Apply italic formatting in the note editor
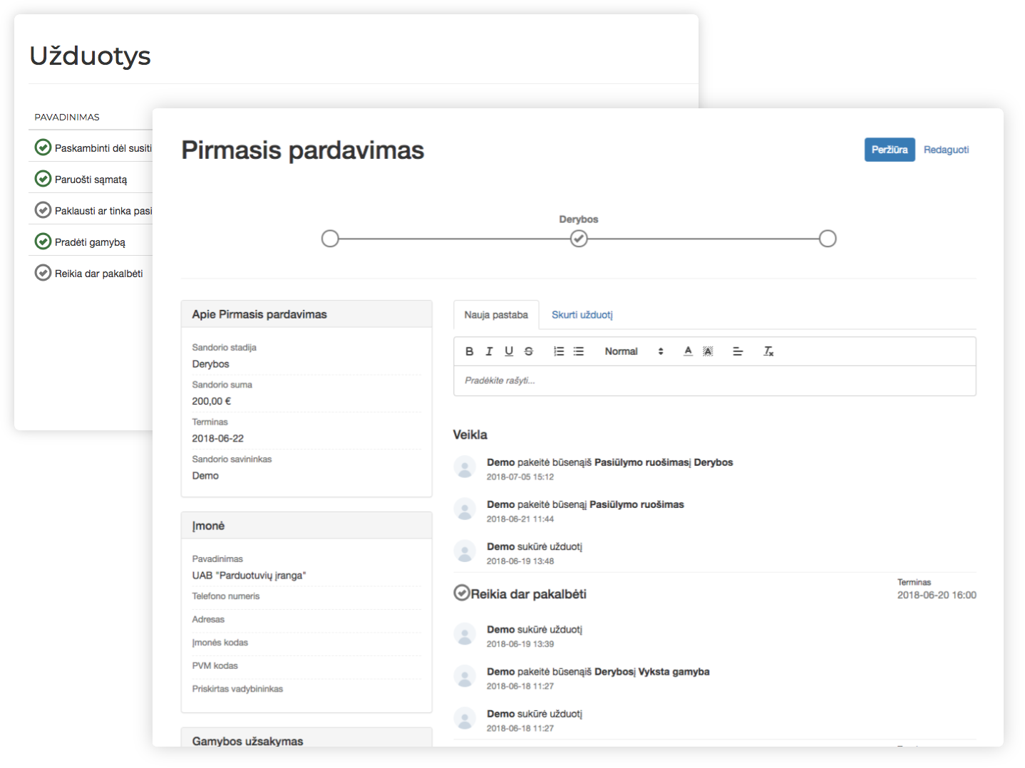This screenshot has width=1025, height=768. 489,351
